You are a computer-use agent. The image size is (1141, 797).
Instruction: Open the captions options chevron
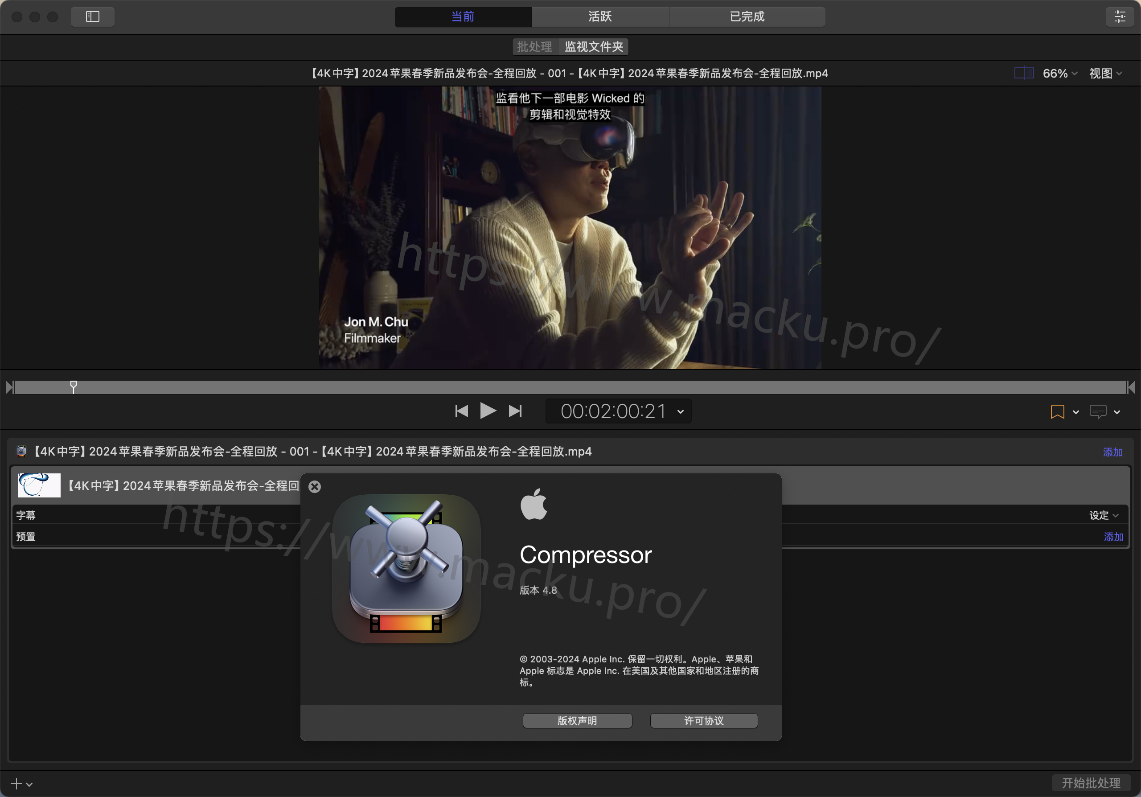click(1116, 412)
